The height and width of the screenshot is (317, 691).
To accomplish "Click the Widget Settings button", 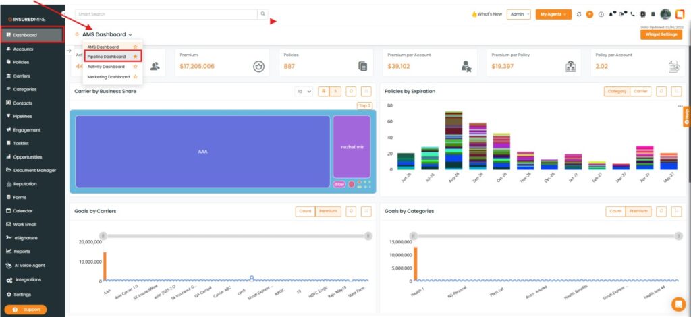I will click(661, 34).
